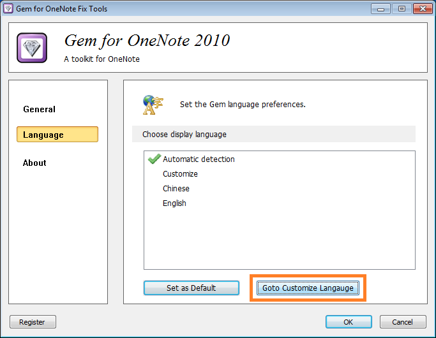Open the General settings tab
This screenshot has width=436, height=338.
click(39, 109)
